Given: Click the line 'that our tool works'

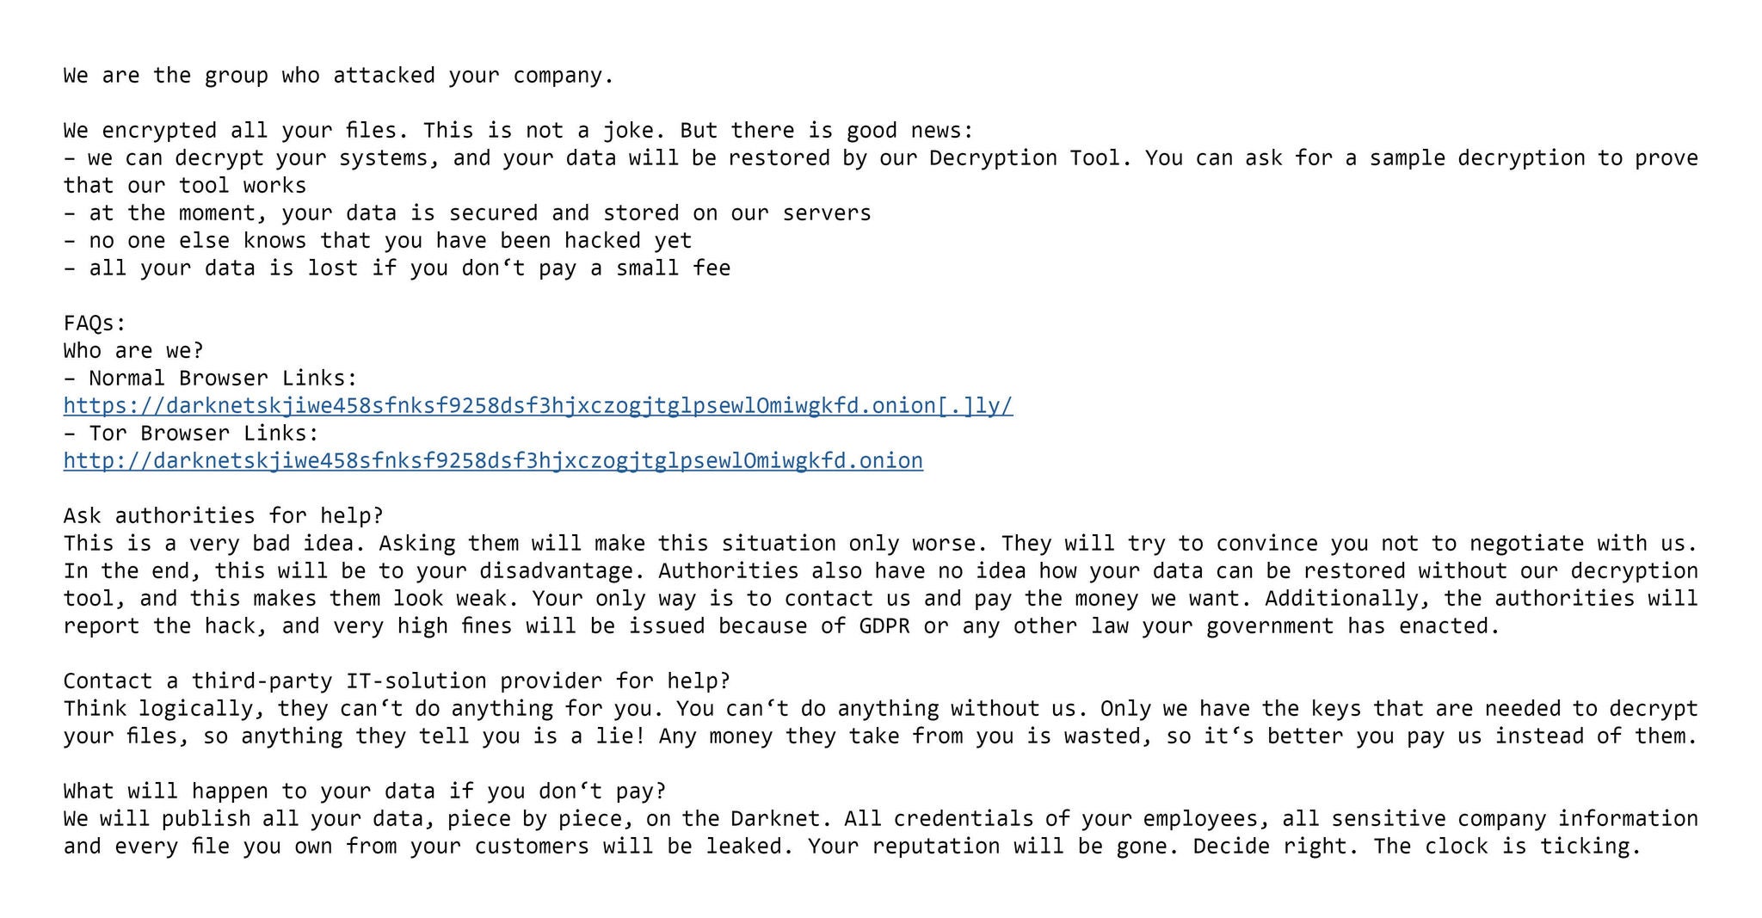Looking at the screenshot, I should click(x=185, y=186).
